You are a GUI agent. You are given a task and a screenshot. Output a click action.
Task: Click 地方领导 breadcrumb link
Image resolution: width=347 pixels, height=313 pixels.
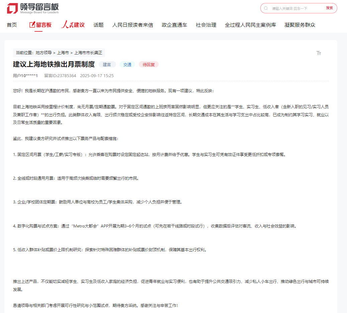click(44, 52)
